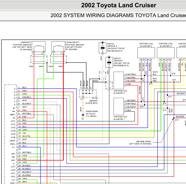Viewport: 186px width, 184px height.
Task: Click the Igniter 4 component box
Action: 166,53
